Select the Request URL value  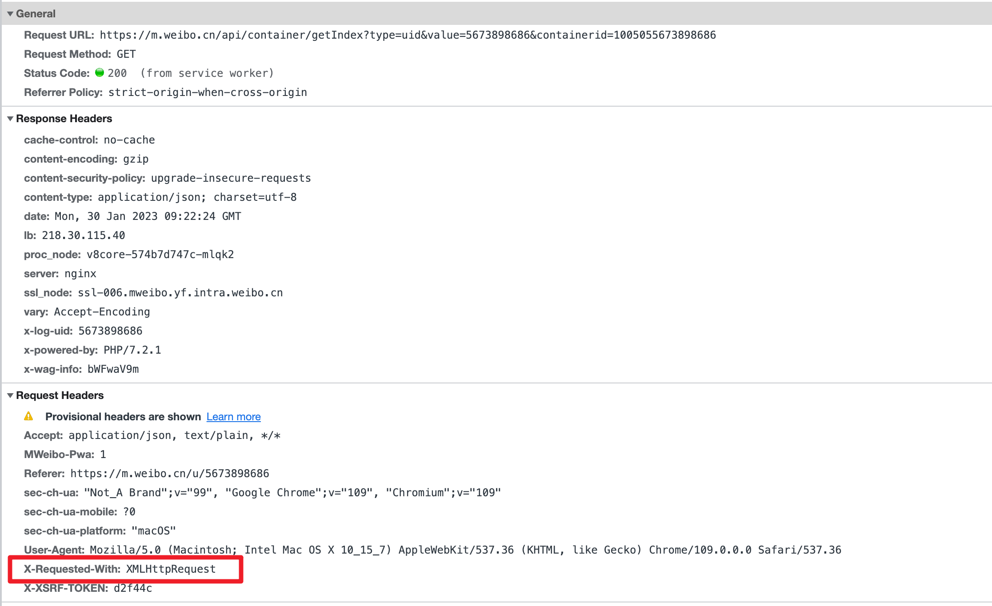click(408, 35)
